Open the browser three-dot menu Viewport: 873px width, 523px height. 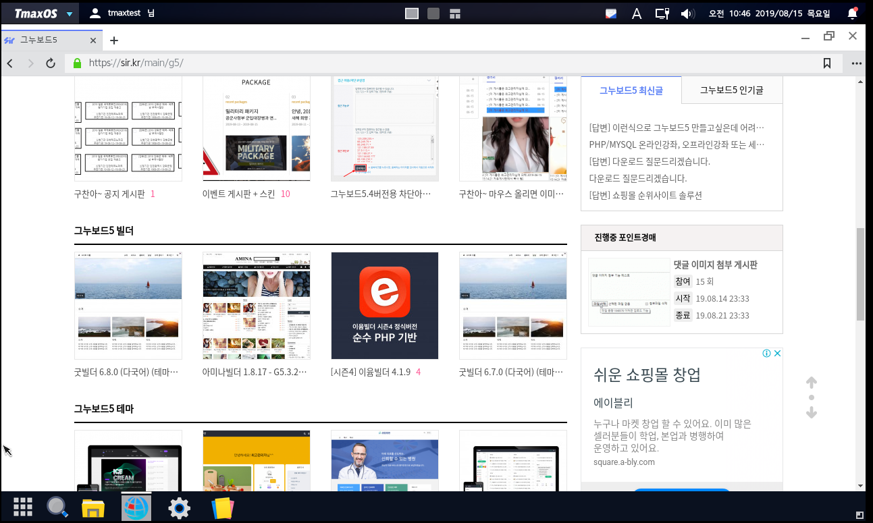pos(857,63)
